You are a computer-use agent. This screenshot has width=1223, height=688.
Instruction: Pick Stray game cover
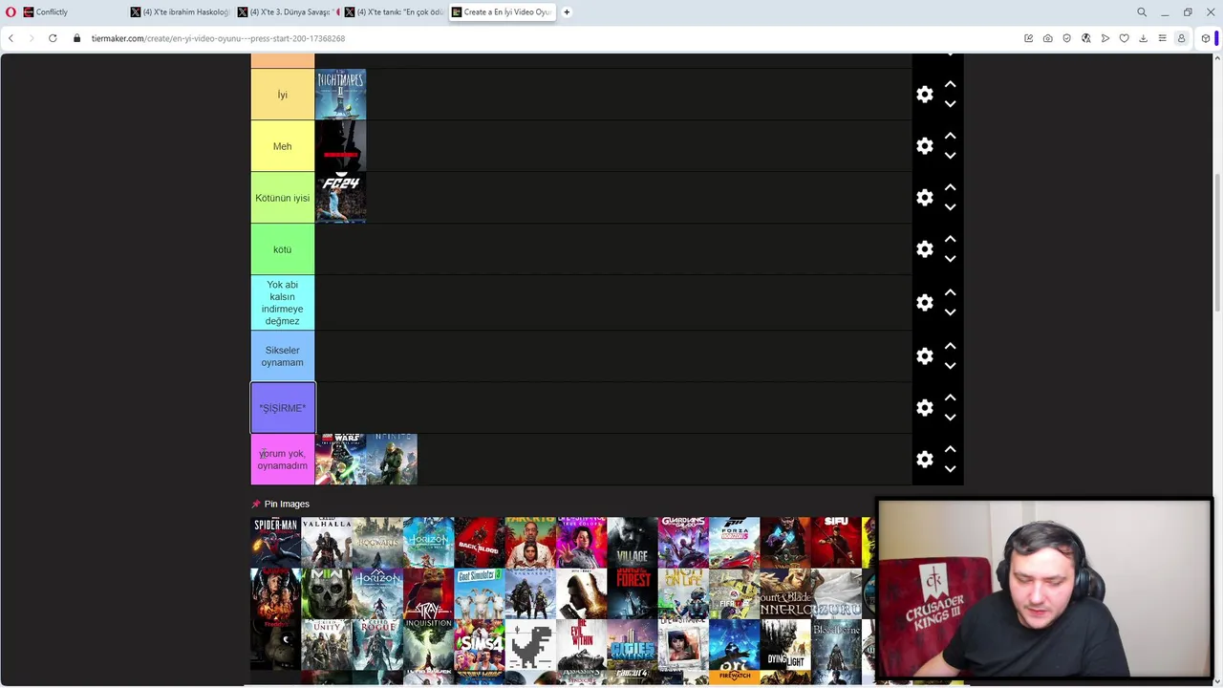pyautogui.click(x=429, y=594)
